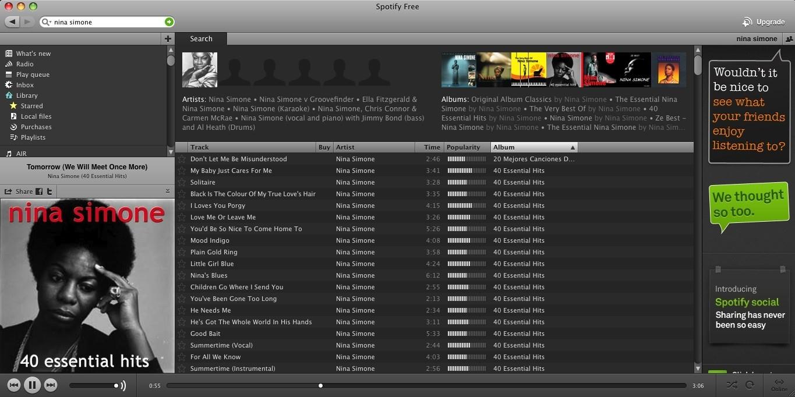Open the Radio section in sidebar
Image resolution: width=795 pixels, height=397 pixels.
pos(24,64)
